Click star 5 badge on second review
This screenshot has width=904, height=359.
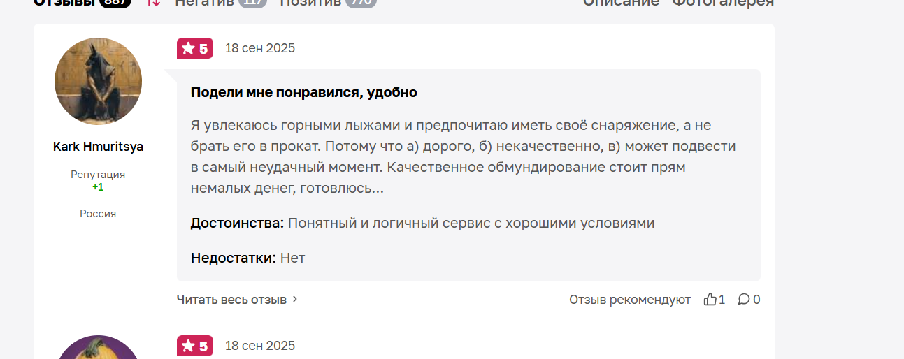[195, 346]
